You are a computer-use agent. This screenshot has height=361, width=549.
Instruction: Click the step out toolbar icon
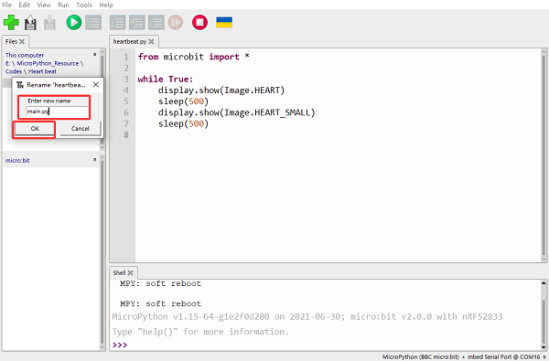156,22
